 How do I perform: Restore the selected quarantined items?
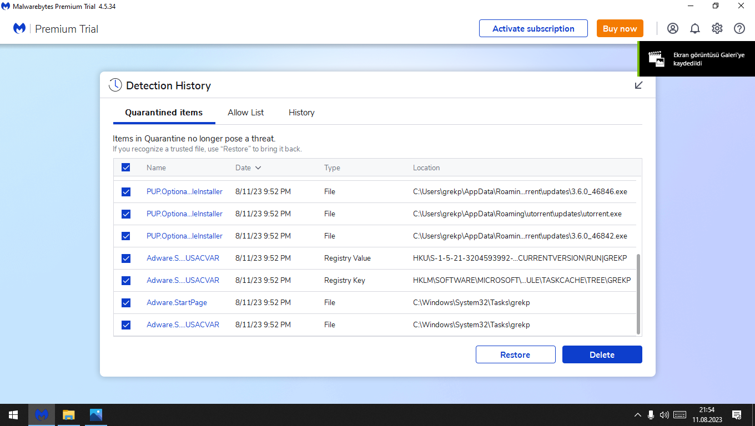tap(515, 354)
